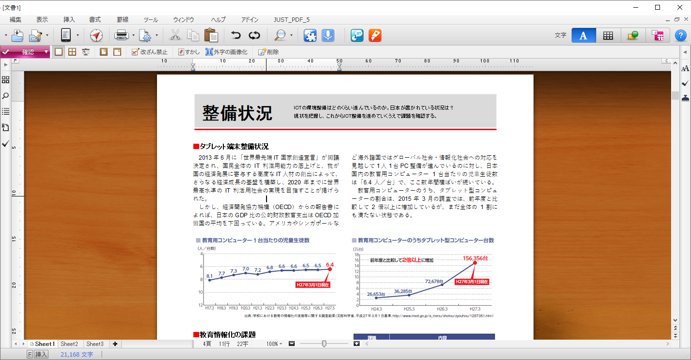
Task: Open the 書式 menu
Action: (95, 20)
